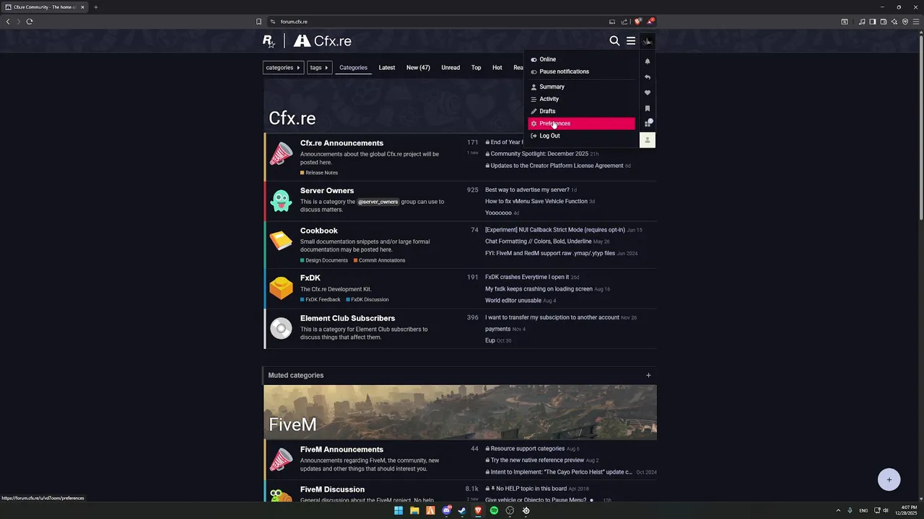Open the Brave Wallet icon
This screenshot has width=924, height=519.
[883, 22]
